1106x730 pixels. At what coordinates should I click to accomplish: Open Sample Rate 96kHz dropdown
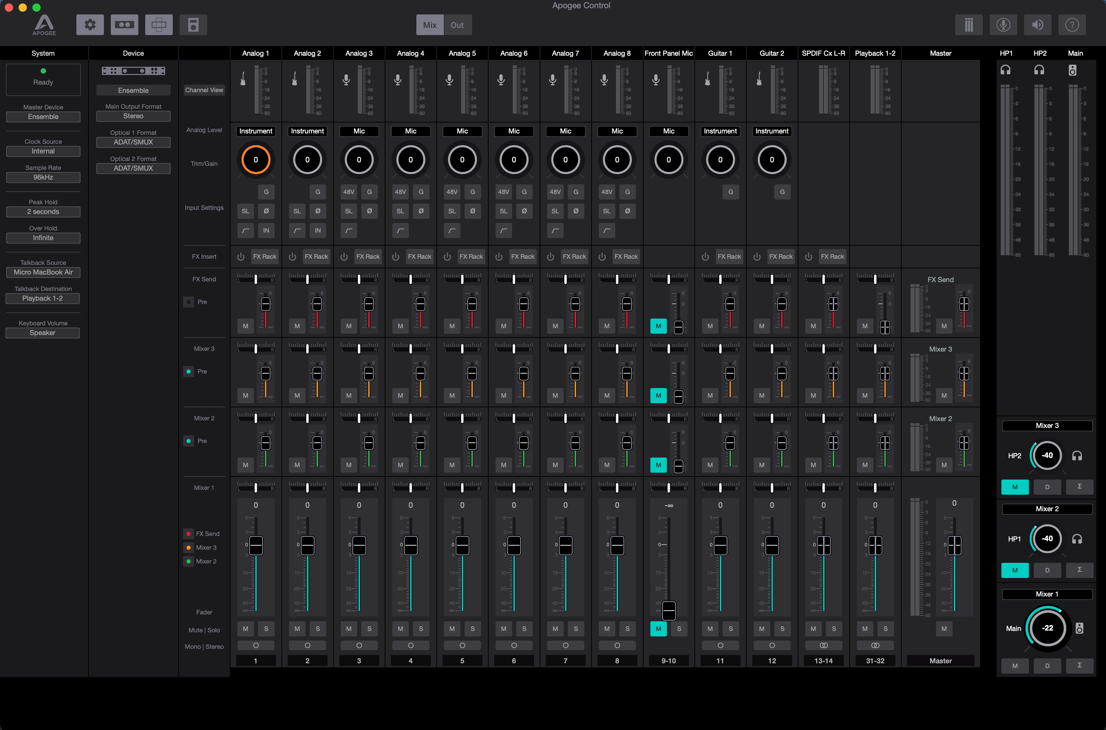point(43,177)
